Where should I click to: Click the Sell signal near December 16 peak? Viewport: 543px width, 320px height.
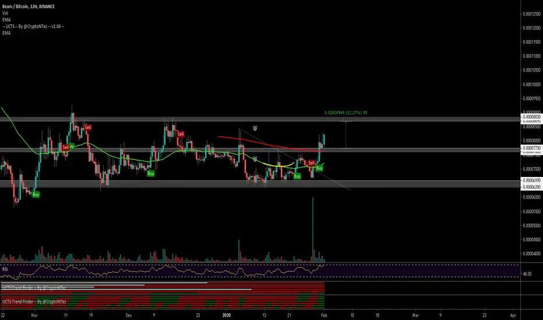(x=181, y=134)
